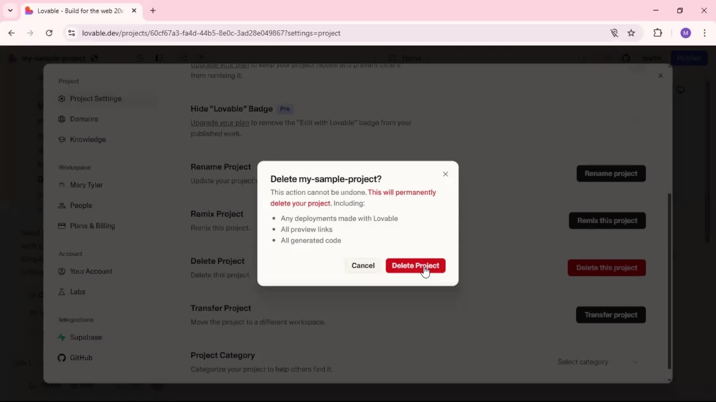
Task: Click the Publish button in header
Action: pos(689,58)
